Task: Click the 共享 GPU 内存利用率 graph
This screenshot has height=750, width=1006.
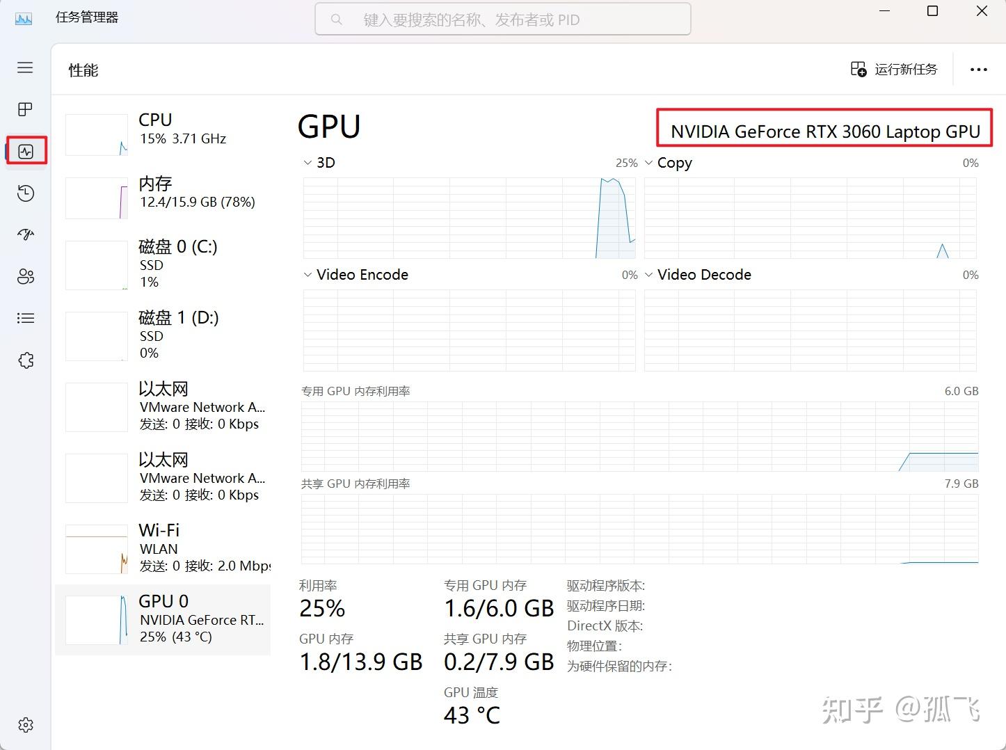Action: (x=640, y=529)
